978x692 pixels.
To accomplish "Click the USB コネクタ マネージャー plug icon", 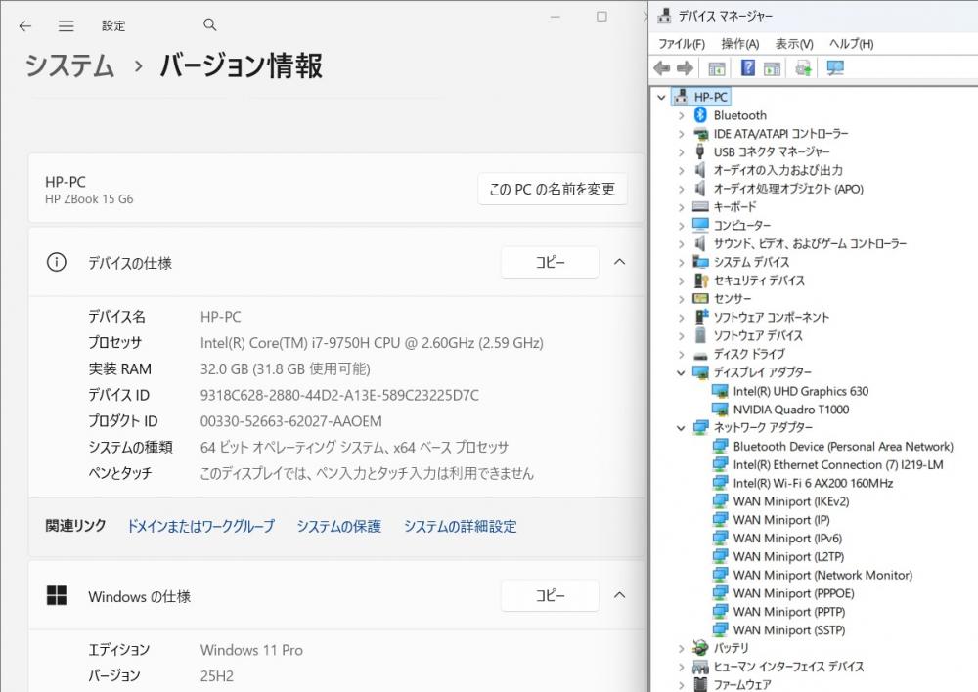I will click(700, 151).
